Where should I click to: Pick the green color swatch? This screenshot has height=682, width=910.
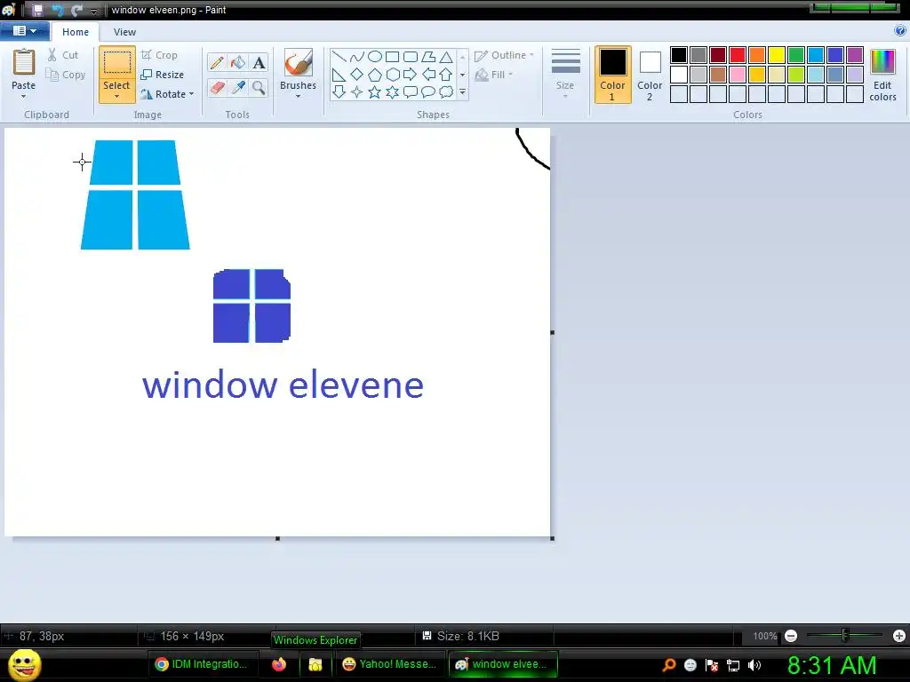coord(796,55)
